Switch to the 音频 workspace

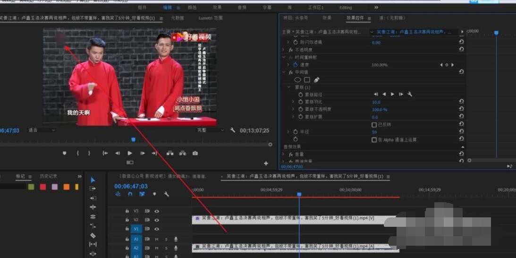tap(242, 7)
